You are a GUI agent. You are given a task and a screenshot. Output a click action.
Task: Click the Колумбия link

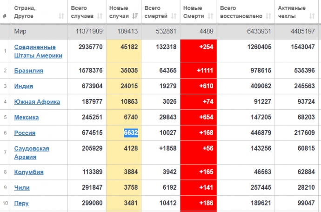click(x=29, y=172)
